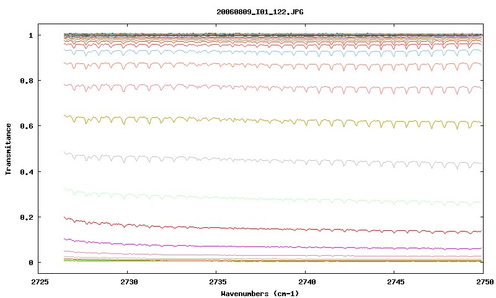Click the Transmittance y-axis label
Viewport: 496px width, 298px height.
(9, 149)
